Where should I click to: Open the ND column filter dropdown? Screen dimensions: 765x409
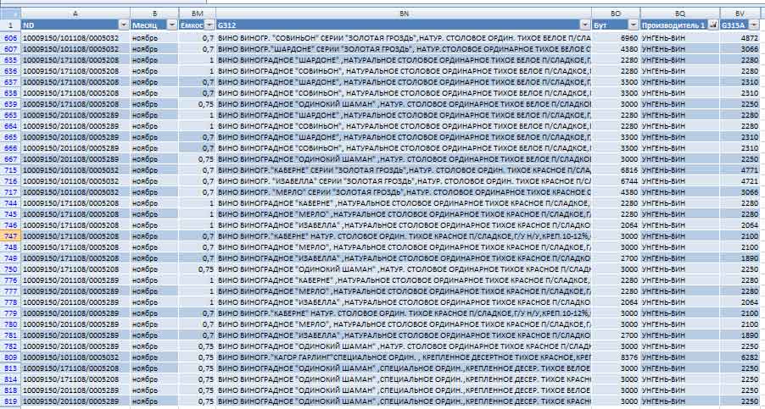tap(123, 27)
